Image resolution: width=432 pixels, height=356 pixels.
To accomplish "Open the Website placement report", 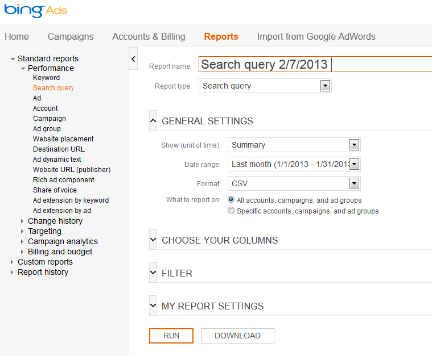I will [x=63, y=139].
